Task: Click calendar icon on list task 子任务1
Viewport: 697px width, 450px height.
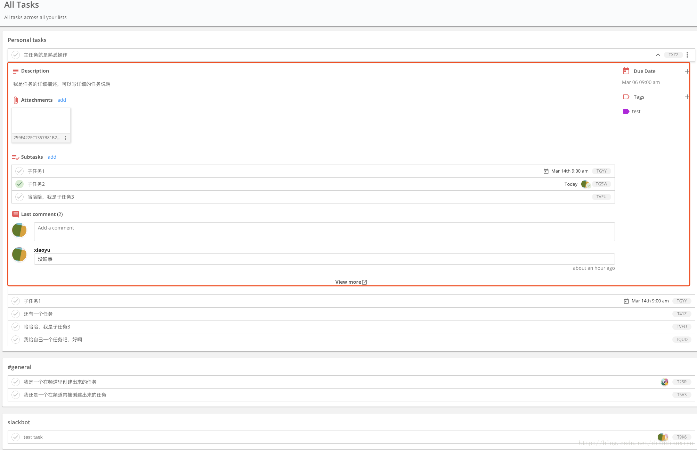Action: 626,301
